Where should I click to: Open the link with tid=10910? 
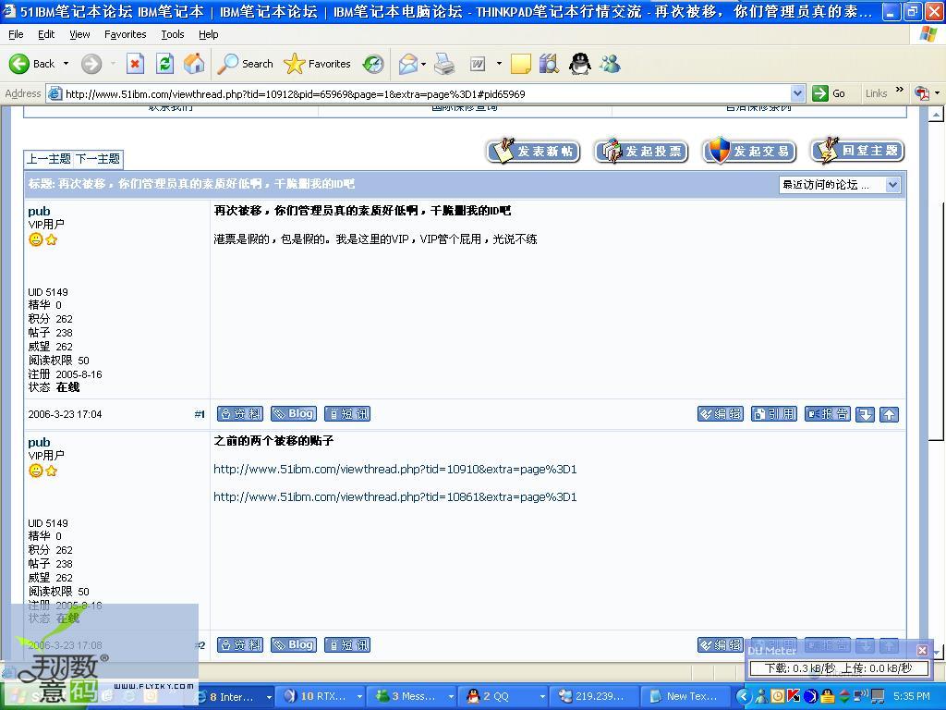[395, 469]
